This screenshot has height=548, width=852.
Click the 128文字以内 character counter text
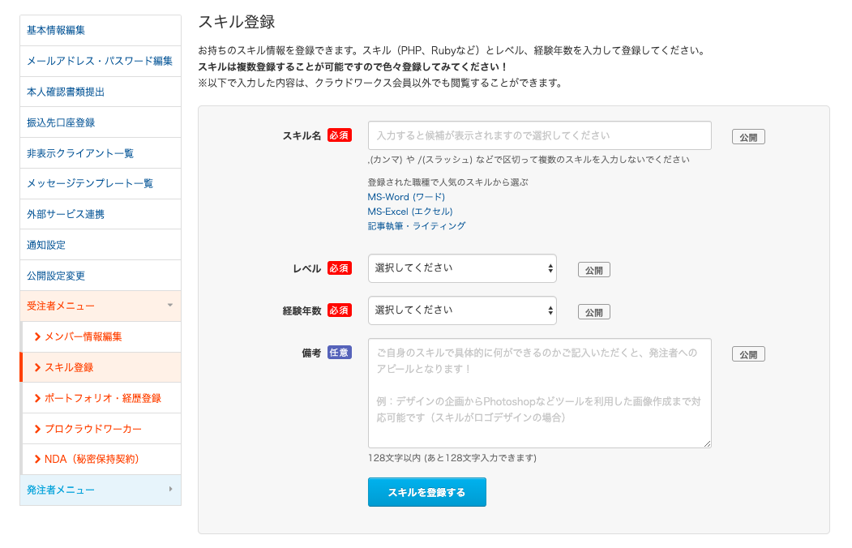click(452, 458)
